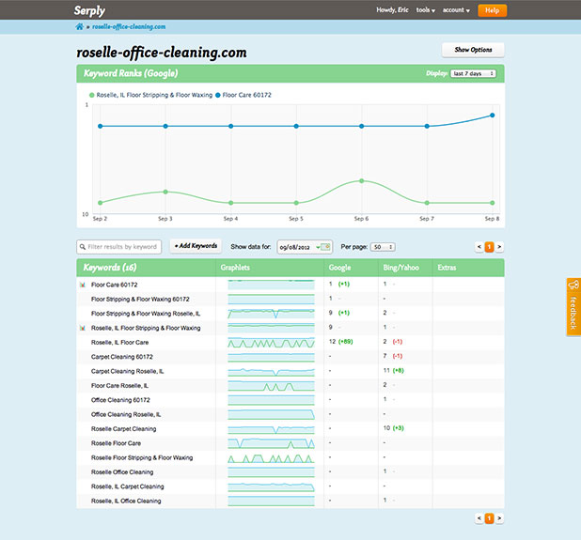Click the Serply logo
The width and height of the screenshot is (581, 540).
coord(89,10)
